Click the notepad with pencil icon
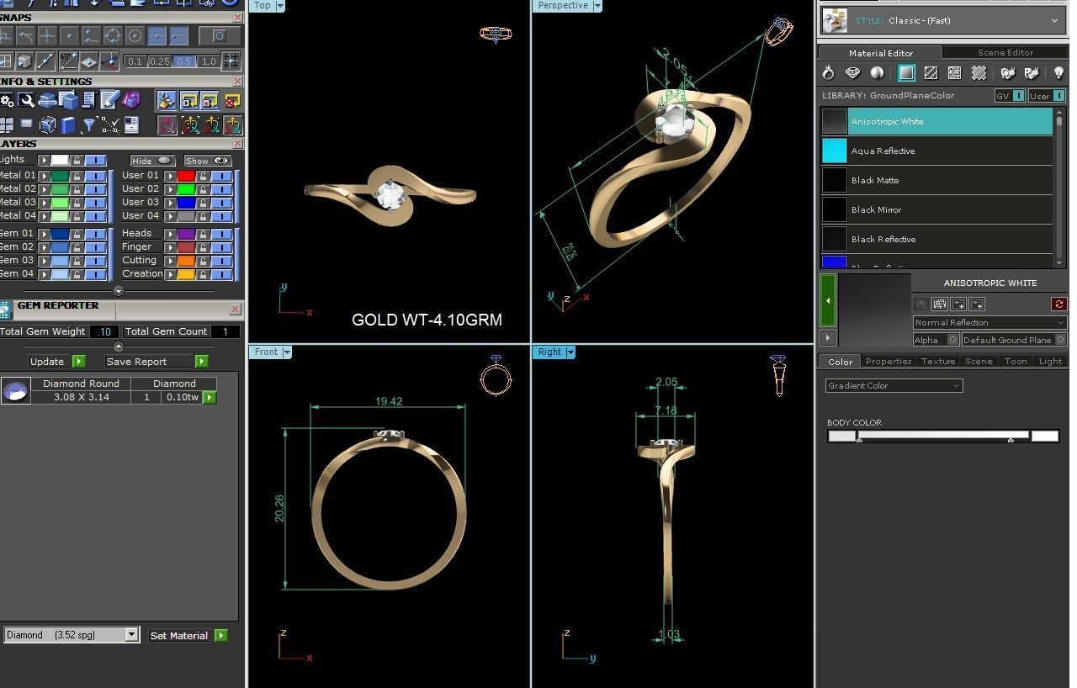Image resolution: width=1077 pixels, height=688 pixels. (x=109, y=101)
